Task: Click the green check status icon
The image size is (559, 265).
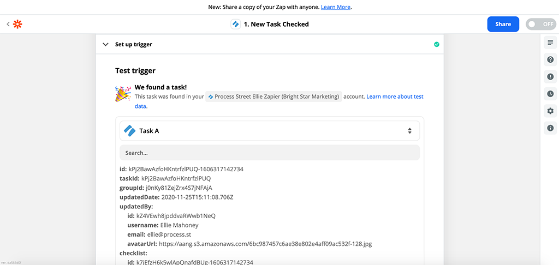Action: click(x=436, y=45)
